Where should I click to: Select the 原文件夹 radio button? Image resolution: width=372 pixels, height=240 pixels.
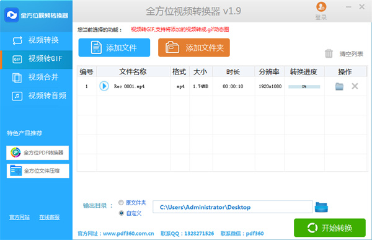[122, 203]
